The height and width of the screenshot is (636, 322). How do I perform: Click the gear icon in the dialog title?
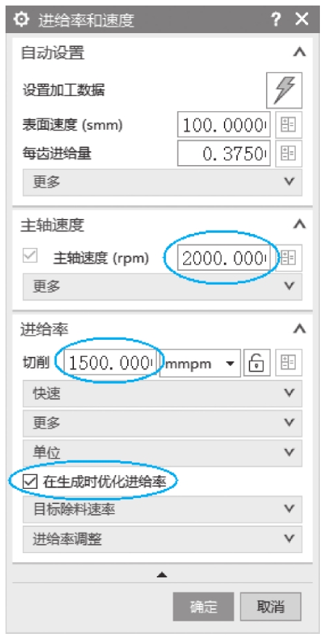(21, 19)
